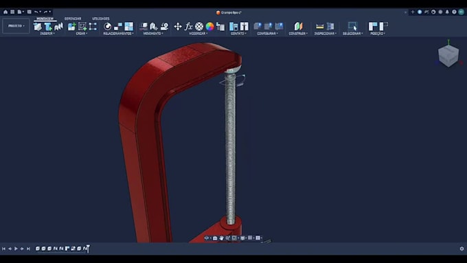Click the third Configurar icon
467x263 pixels.
point(279,27)
